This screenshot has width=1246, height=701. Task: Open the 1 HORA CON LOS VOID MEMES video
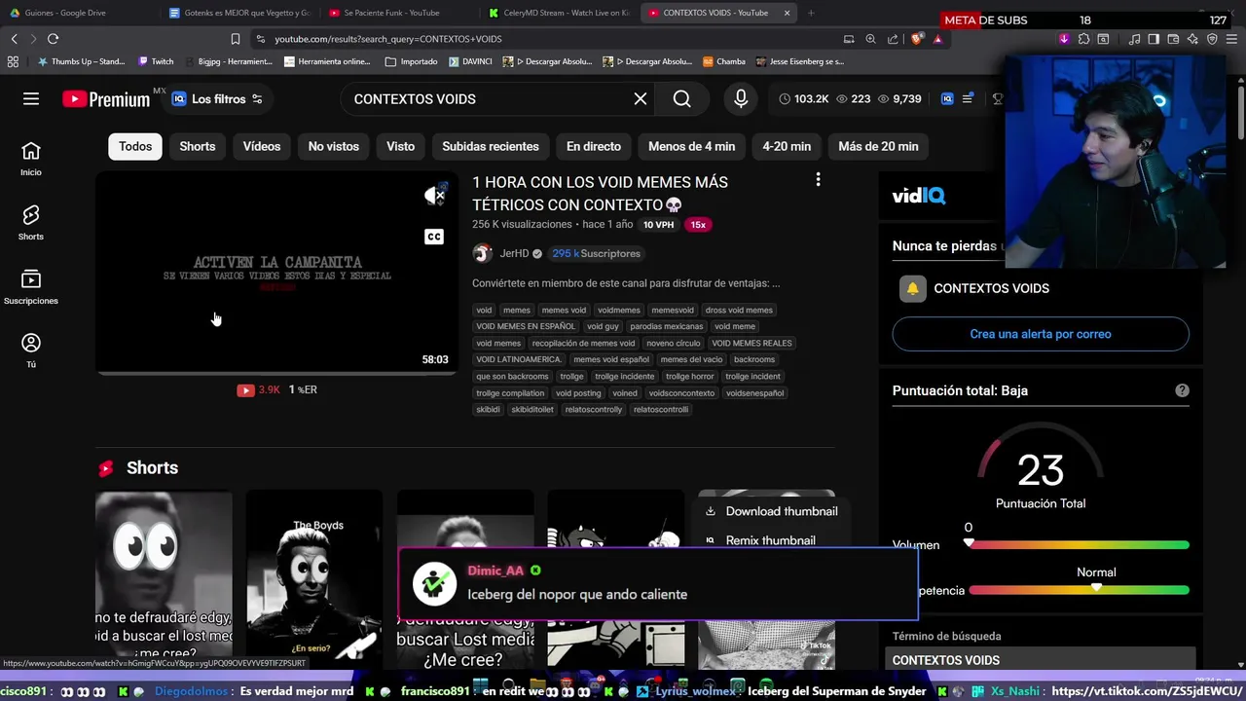[600, 193]
